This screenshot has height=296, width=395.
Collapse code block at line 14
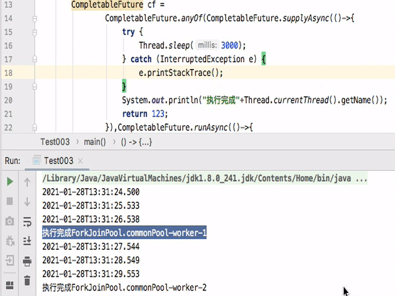point(35,18)
